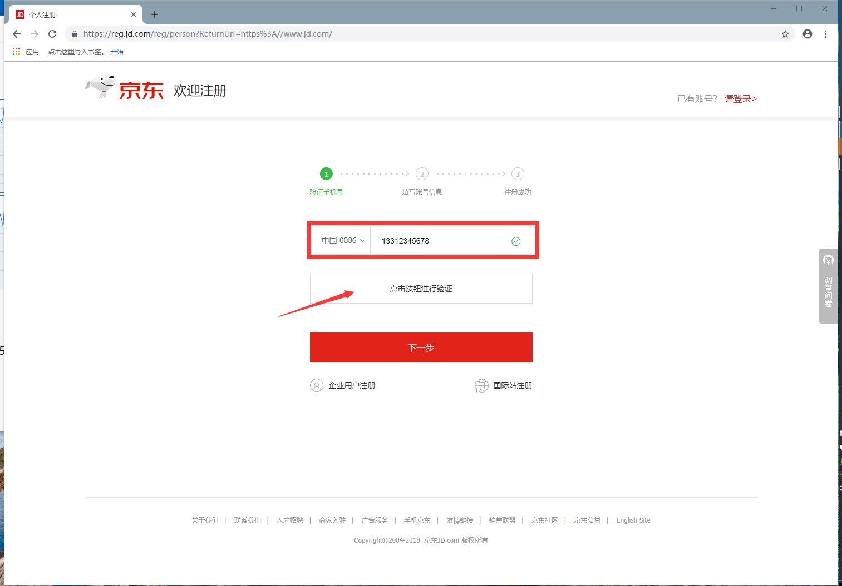
Task: Click the 企业用户注册 person icon
Action: tap(317, 385)
